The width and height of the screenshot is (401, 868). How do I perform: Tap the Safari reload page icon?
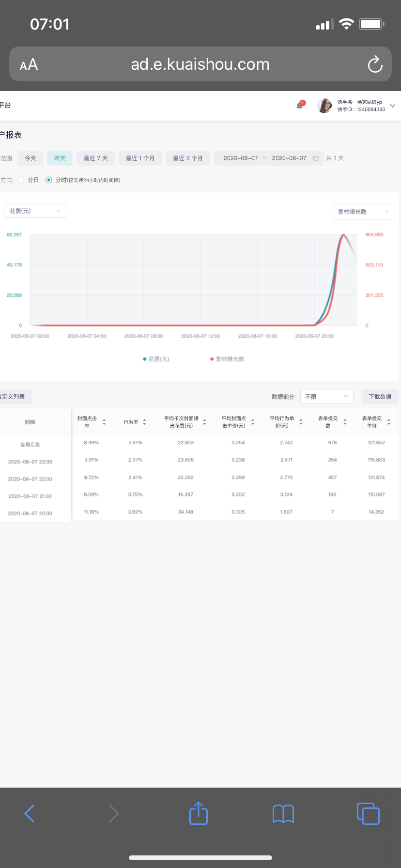(375, 64)
